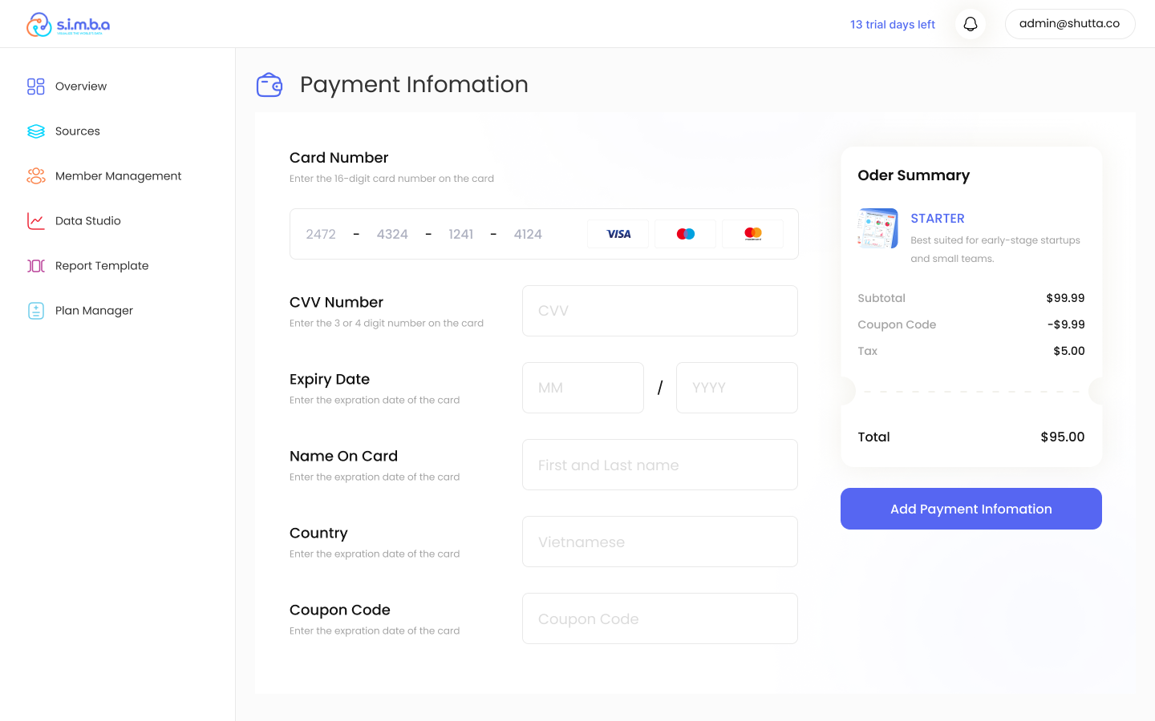Click the Subtotal amount $99.99
This screenshot has height=721, width=1155.
point(1065,298)
